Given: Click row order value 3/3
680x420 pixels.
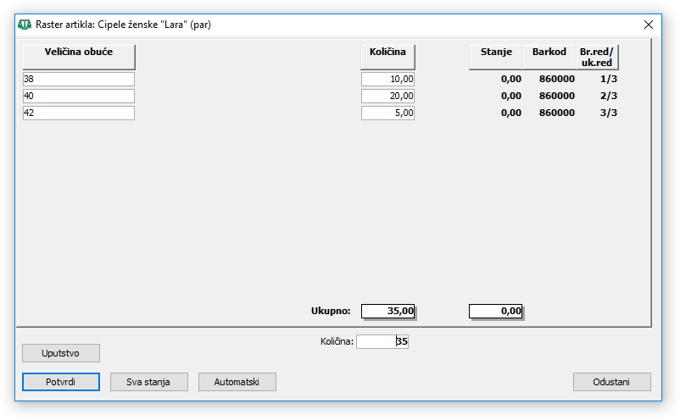Looking at the screenshot, I should tap(609, 113).
